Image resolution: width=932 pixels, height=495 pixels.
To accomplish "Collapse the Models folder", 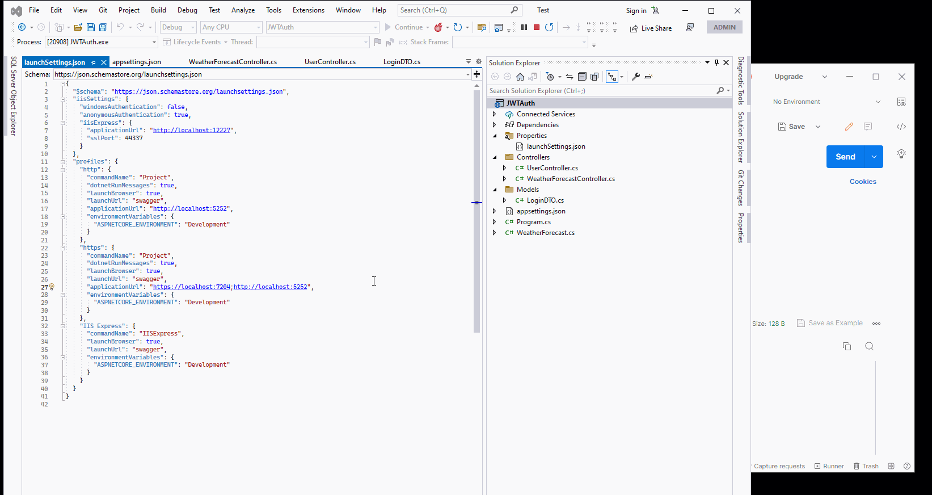I will coord(495,190).
